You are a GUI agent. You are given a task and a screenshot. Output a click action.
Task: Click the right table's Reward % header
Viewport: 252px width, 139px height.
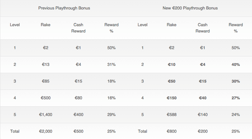click(235, 28)
